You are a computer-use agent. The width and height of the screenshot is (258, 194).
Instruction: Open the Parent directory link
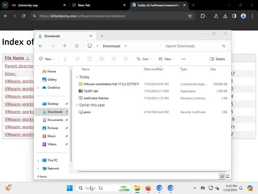coord(19,66)
